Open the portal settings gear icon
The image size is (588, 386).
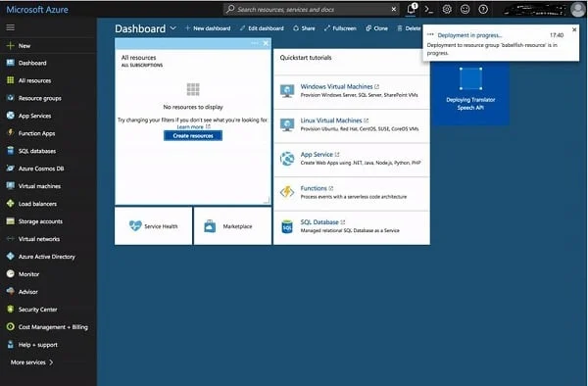(447, 10)
